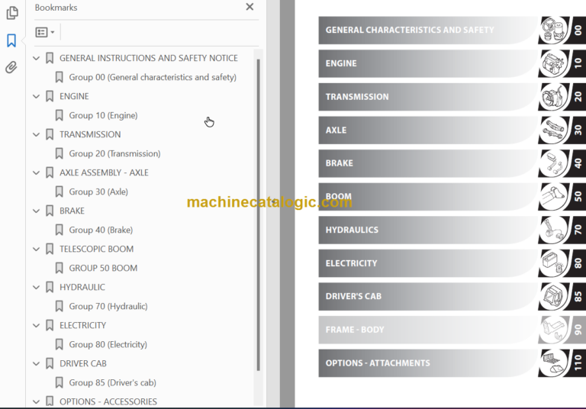Click the bookmark icon beside DRIVER CAB
This screenshot has height=409, width=586.
50,363
